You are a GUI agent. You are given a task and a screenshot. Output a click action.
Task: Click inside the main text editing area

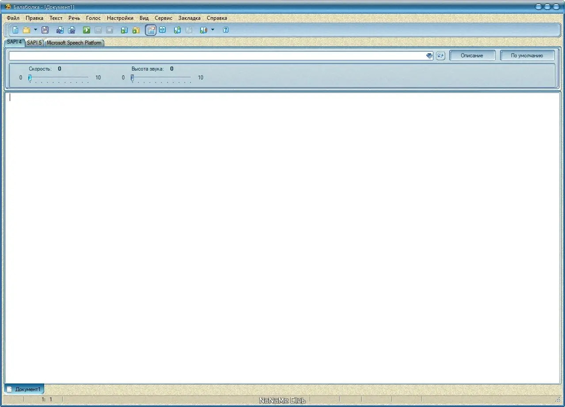coord(282,238)
